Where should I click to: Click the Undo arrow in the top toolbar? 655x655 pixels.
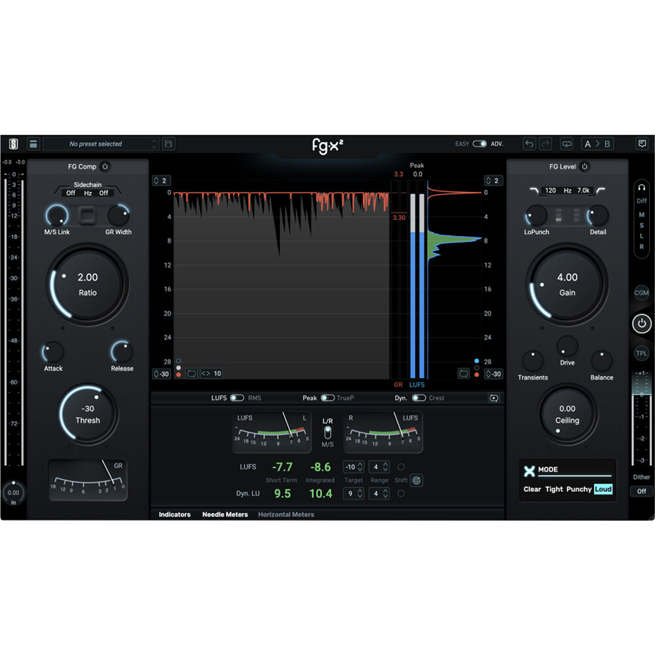[x=529, y=143]
